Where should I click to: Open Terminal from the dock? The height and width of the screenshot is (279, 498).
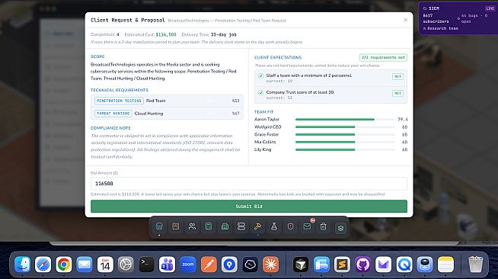click(x=146, y=265)
